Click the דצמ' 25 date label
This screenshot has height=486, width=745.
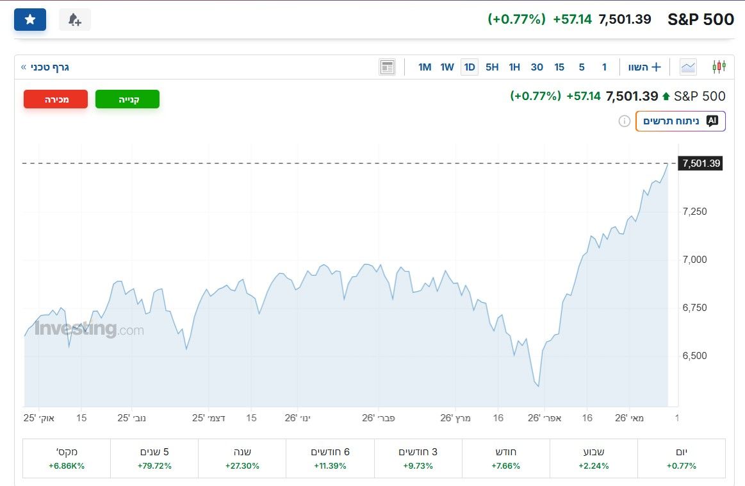(209, 418)
